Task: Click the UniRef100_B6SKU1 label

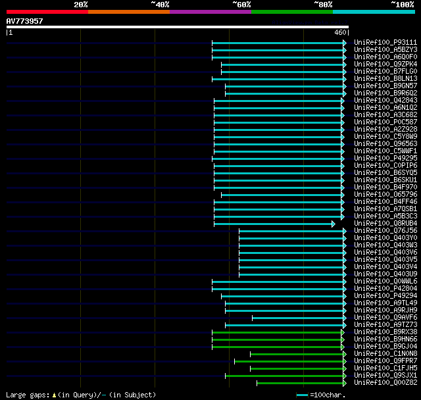Action: [x=385, y=180]
